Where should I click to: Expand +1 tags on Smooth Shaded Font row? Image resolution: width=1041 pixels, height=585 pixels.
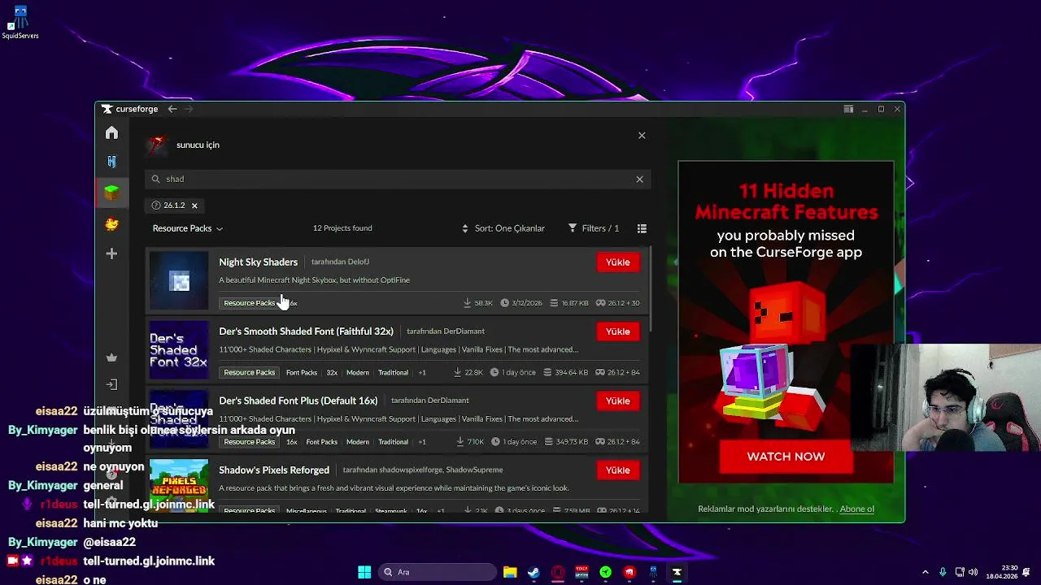pyautogui.click(x=422, y=372)
